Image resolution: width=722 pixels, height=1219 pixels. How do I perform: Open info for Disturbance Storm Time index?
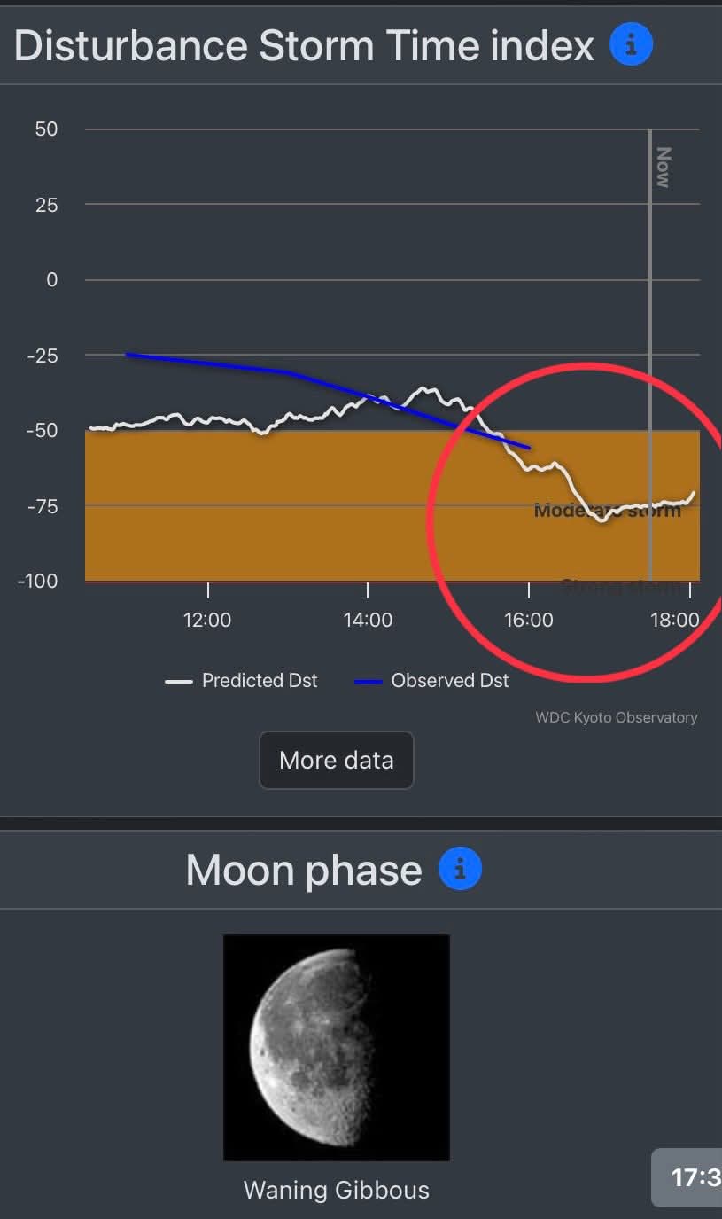pyautogui.click(x=631, y=44)
